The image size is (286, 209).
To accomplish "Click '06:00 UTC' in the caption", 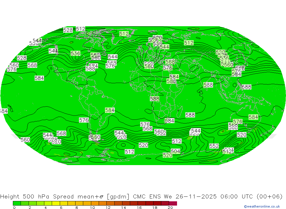I will [x=237, y=197].
